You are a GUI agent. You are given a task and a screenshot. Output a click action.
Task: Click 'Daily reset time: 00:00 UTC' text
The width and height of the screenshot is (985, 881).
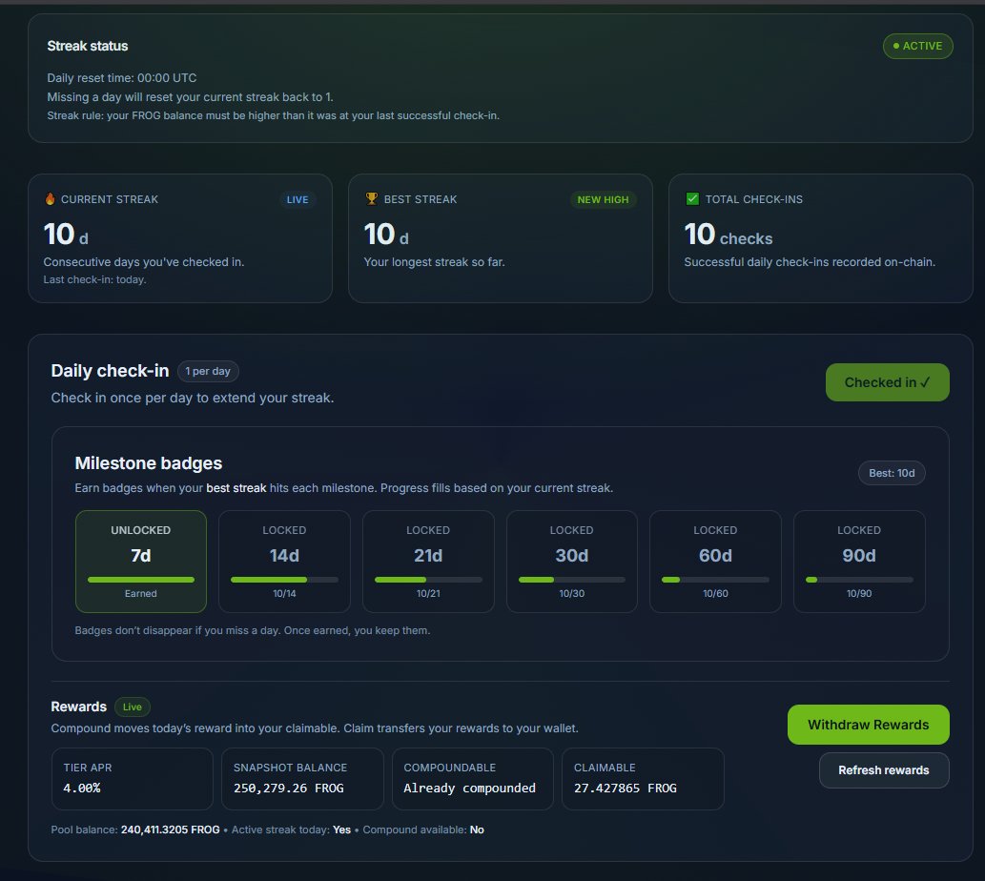122,78
